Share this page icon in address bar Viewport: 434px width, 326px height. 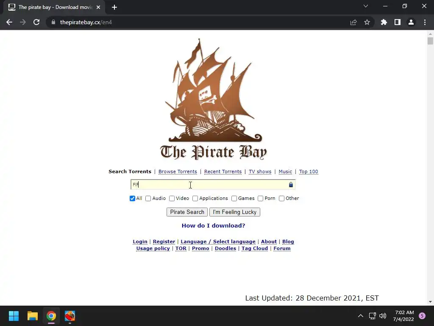(x=353, y=22)
